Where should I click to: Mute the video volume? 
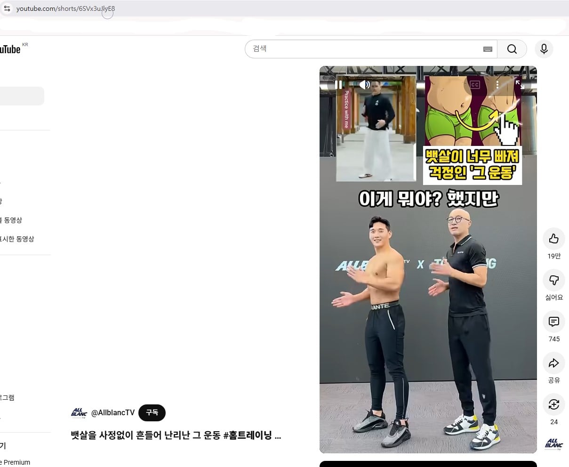364,85
